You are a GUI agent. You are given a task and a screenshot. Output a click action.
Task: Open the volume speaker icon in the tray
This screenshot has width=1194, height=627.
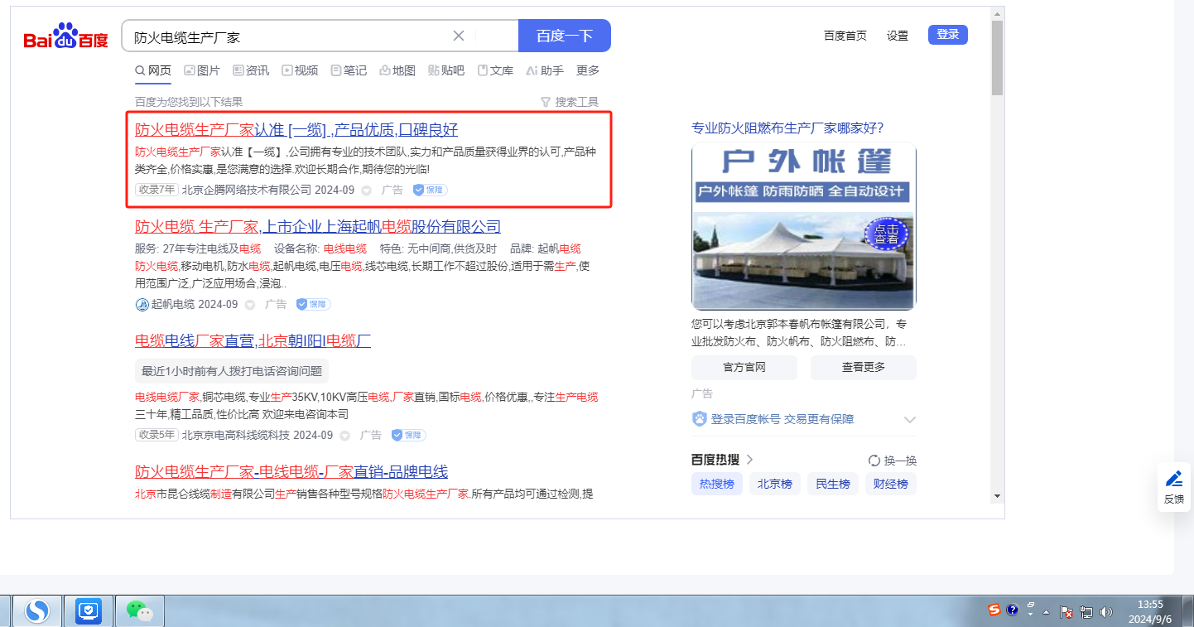[1106, 612]
